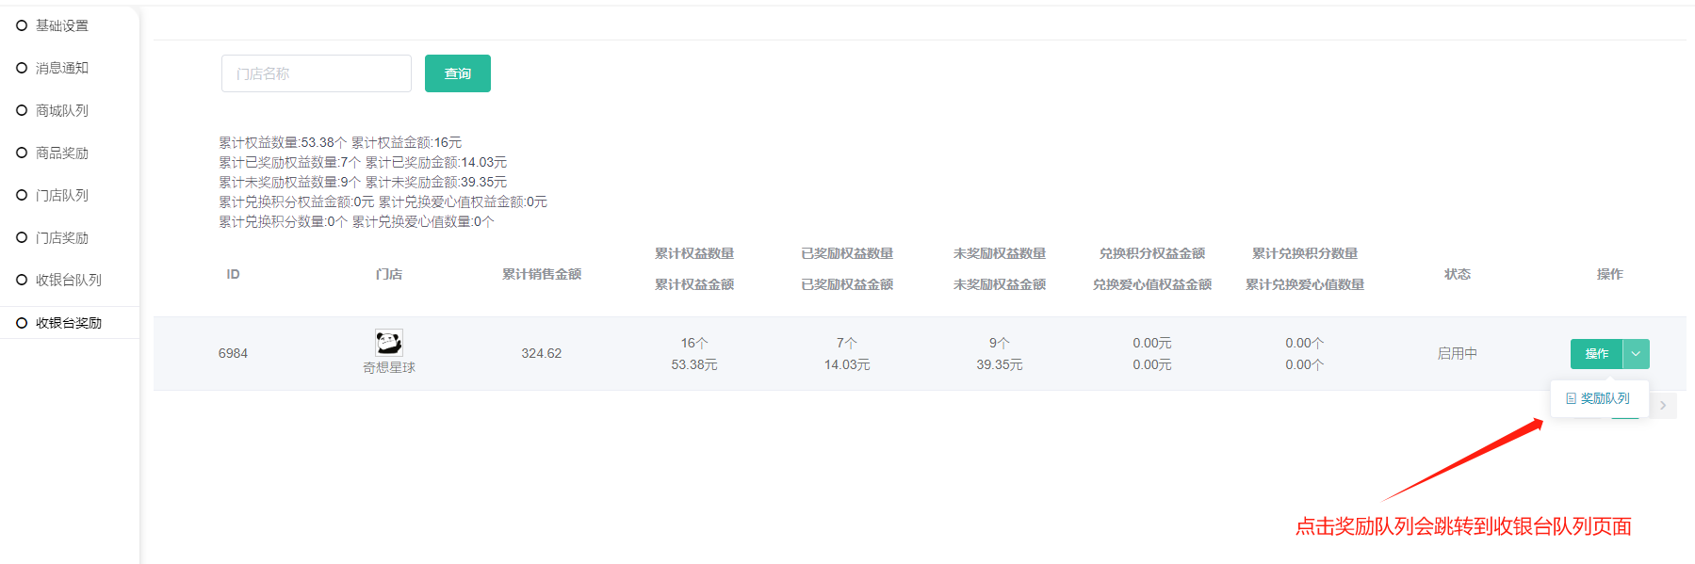This screenshot has width=1695, height=564.
Task: Click the summary line 累计兑换积分权益金额:0元
Action: coord(297,201)
